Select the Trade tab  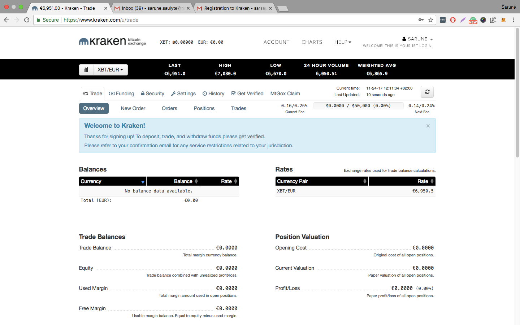tap(92, 94)
